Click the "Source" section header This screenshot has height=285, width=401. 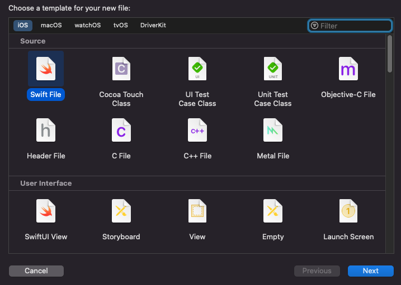(33, 41)
